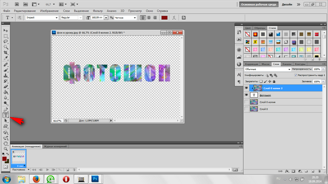This screenshot has height=184, width=328.
Task: Open the font size dropdown arrow
Action: tap(106, 18)
